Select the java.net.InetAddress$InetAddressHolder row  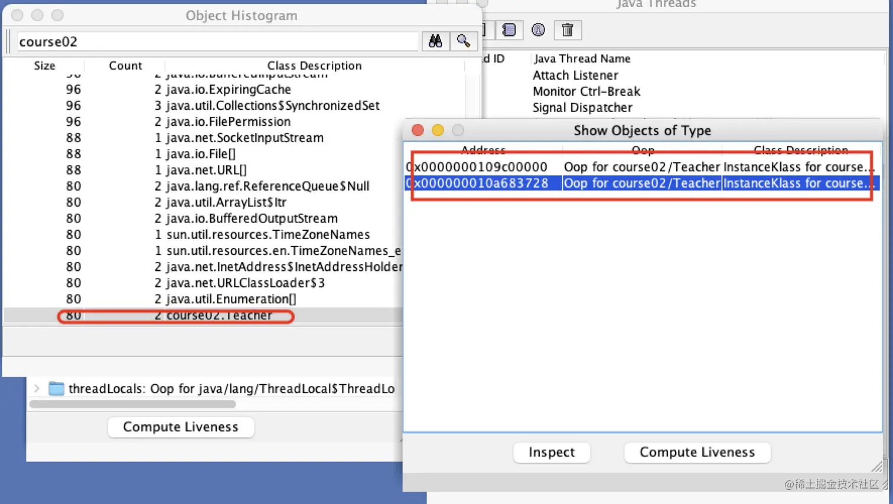204,267
